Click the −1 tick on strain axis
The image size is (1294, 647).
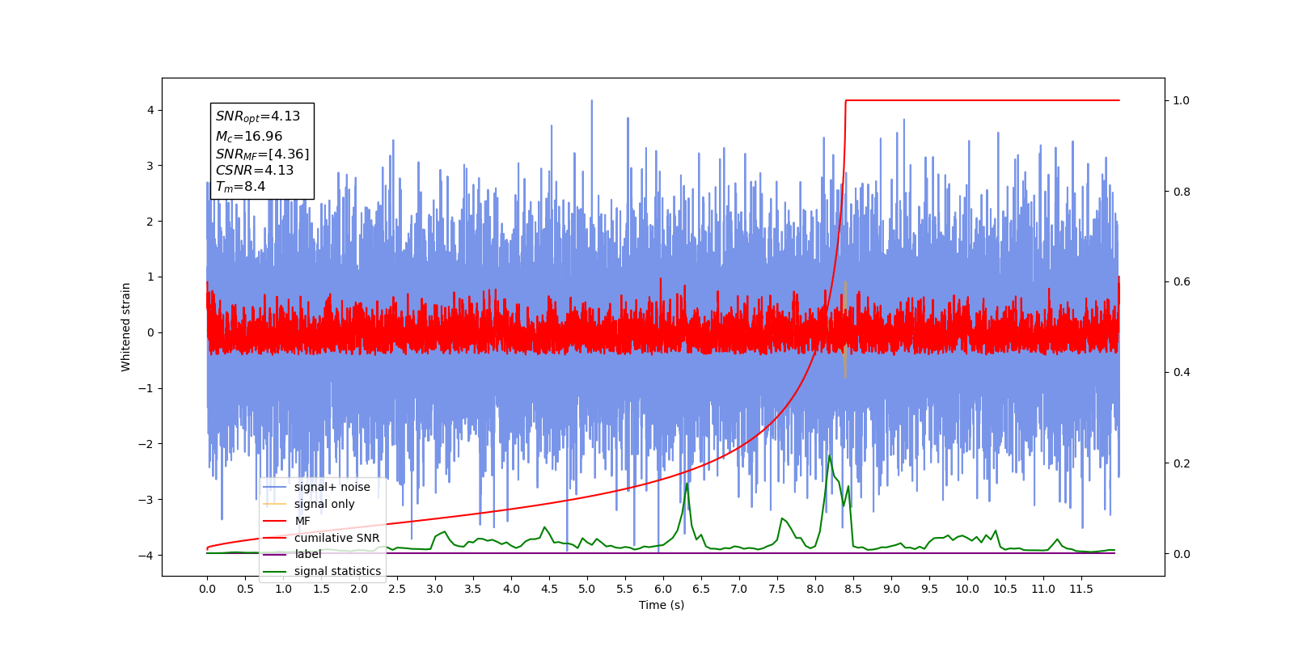click(x=147, y=388)
